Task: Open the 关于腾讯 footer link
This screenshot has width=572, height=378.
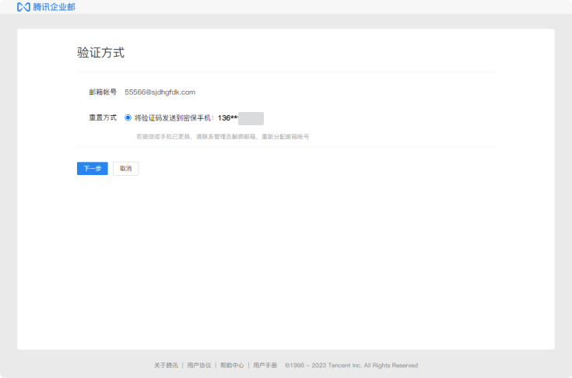Action: click(166, 365)
